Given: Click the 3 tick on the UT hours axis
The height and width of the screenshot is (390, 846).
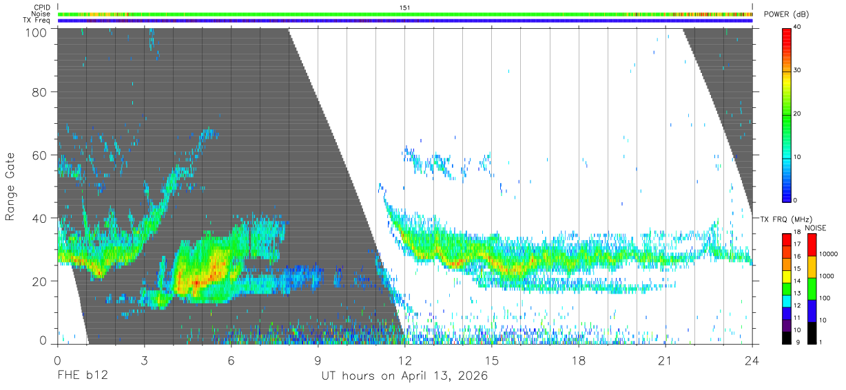Looking at the screenshot, I should point(145,360).
